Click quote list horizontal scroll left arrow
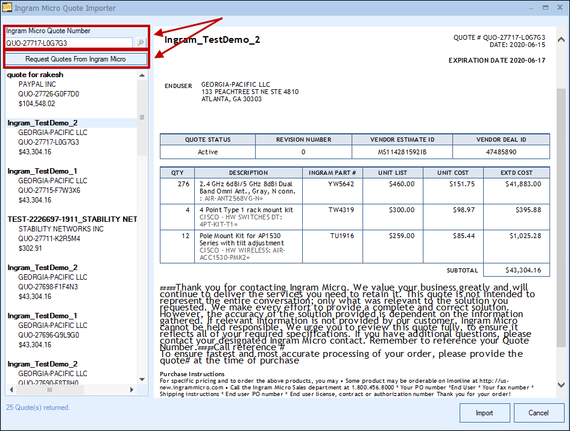 tap(11, 389)
